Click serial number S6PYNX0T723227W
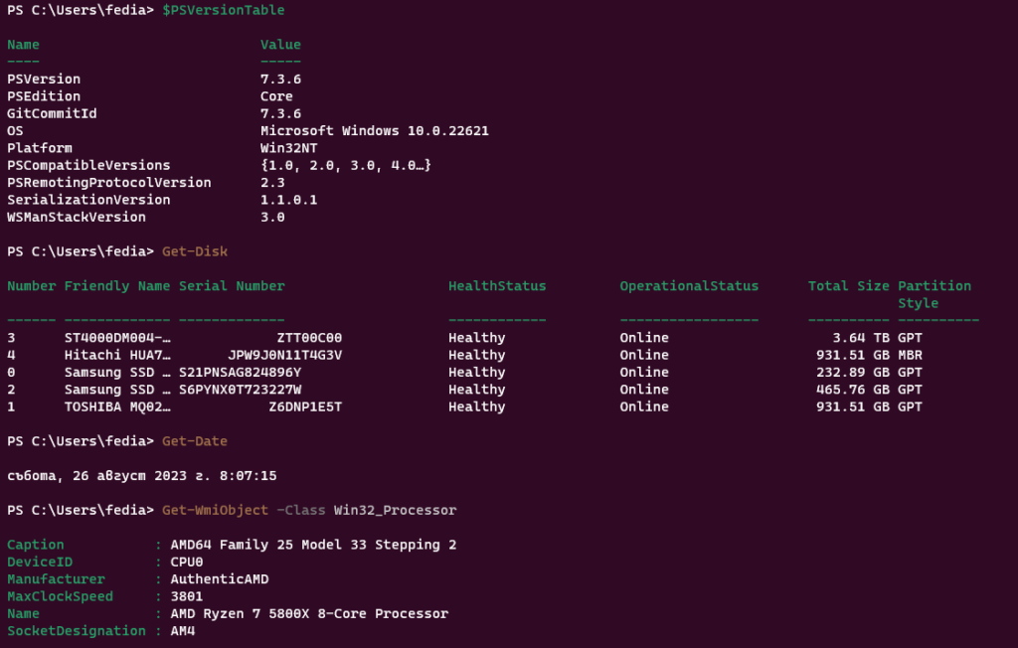This screenshot has height=648, width=1018. (x=241, y=390)
